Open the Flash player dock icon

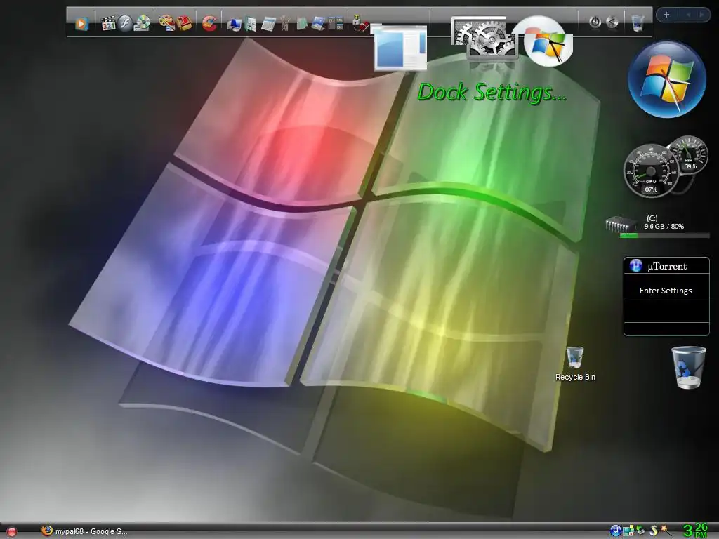[x=125, y=23]
